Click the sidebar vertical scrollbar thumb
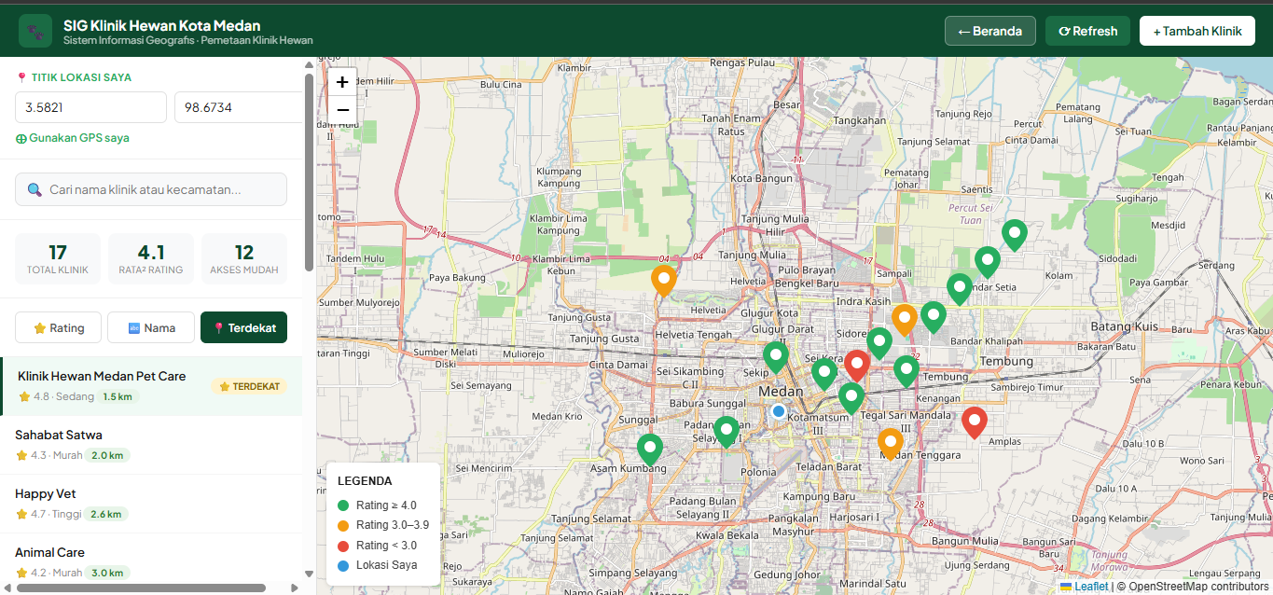 [x=309, y=173]
